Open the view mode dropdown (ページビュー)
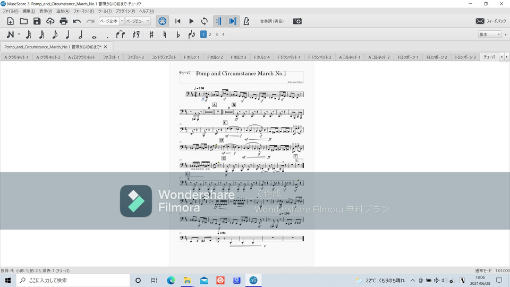This screenshot has height=287, width=510. pyautogui.click(x=138, y=21)
